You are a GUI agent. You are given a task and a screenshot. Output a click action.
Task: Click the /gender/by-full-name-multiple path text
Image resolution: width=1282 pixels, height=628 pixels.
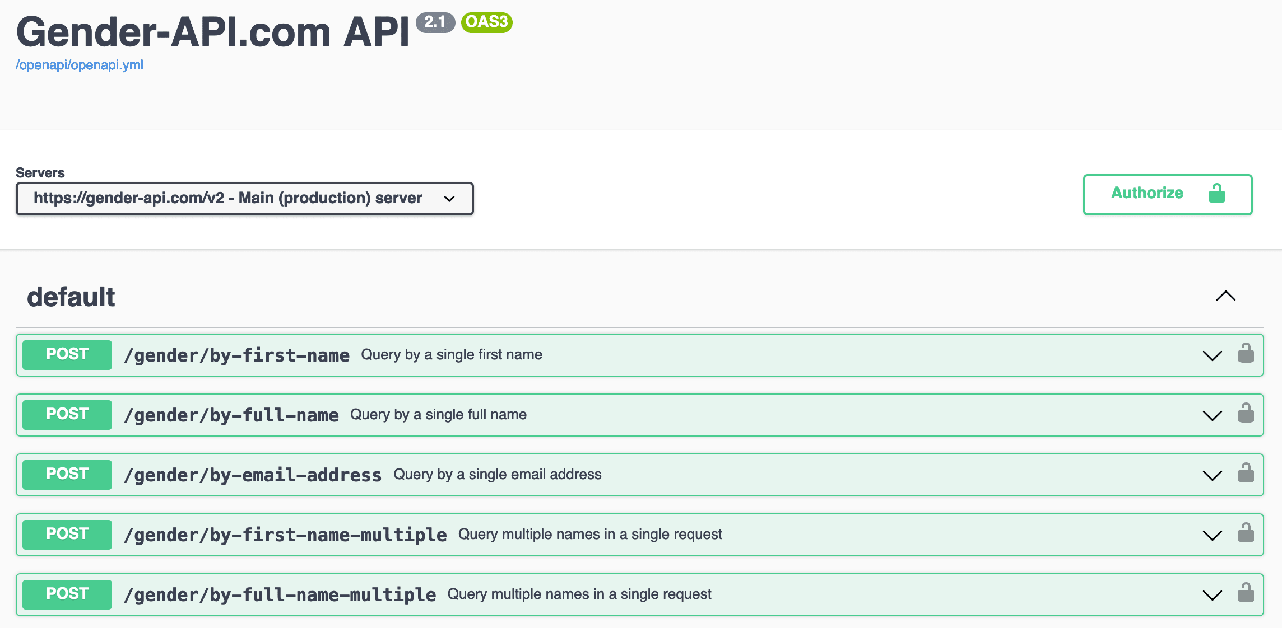pos(280,594)
